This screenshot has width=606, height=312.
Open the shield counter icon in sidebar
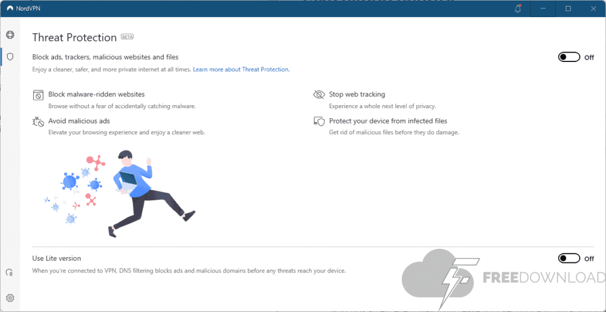click(9, 272)
